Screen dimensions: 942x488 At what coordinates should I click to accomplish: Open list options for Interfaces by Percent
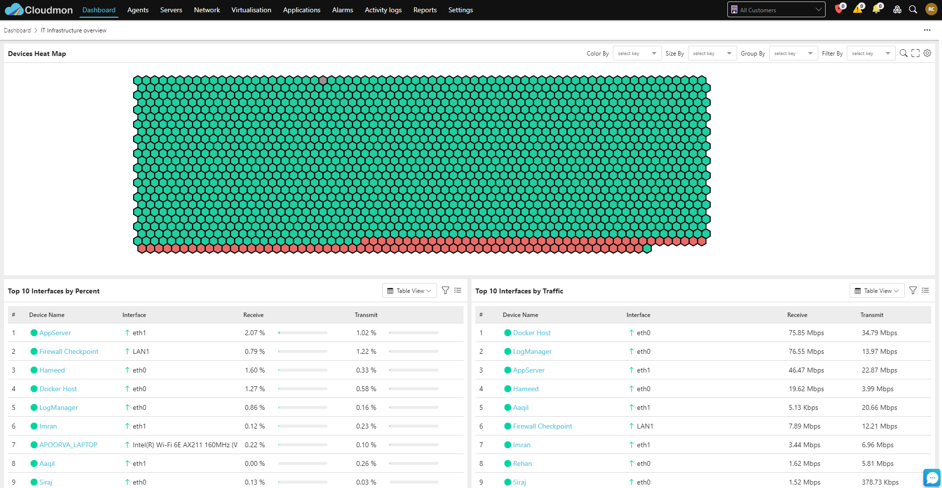click(458, 290)
